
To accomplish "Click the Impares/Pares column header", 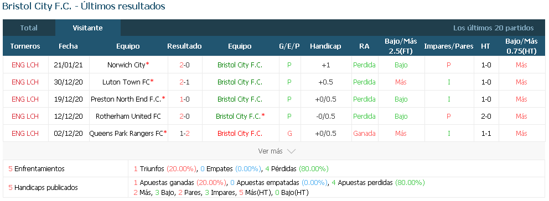I will coord(449,46).
